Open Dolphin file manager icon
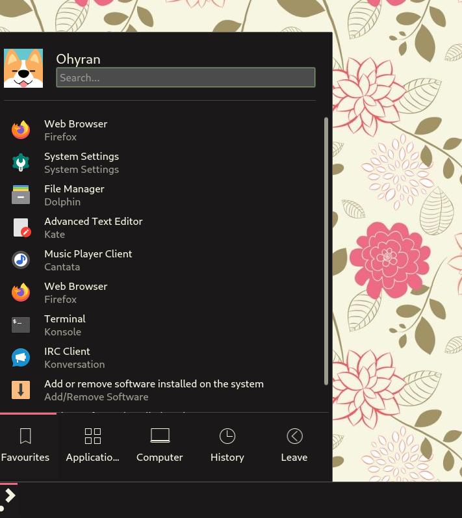This screenshot has height=518, width=462. 21,194
